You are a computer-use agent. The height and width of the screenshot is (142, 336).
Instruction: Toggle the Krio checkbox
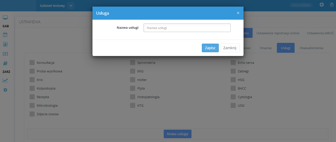click(x=32, y=80)
